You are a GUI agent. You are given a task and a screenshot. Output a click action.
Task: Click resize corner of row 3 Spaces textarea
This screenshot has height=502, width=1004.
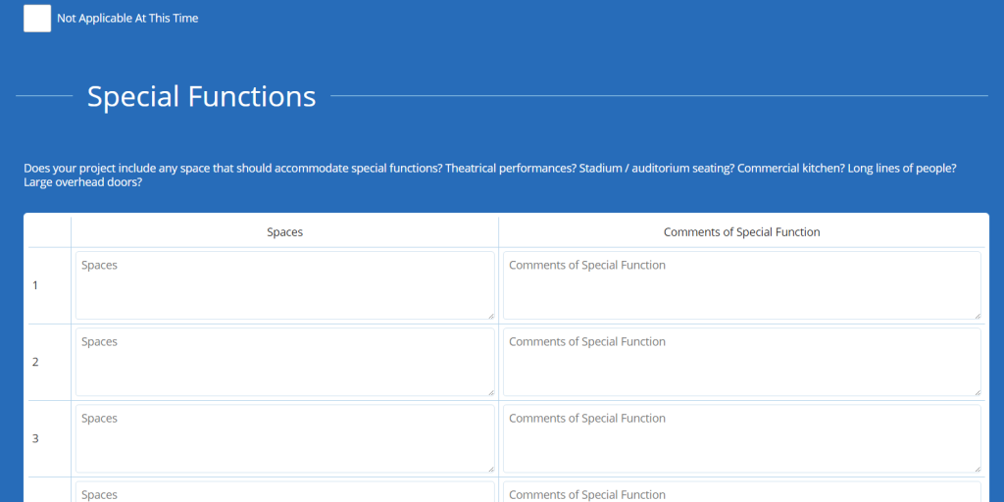(490, 468)
